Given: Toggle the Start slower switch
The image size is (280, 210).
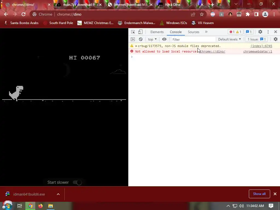Looking at the screenshot, I should pyautogui.click(x=77, y=182).
